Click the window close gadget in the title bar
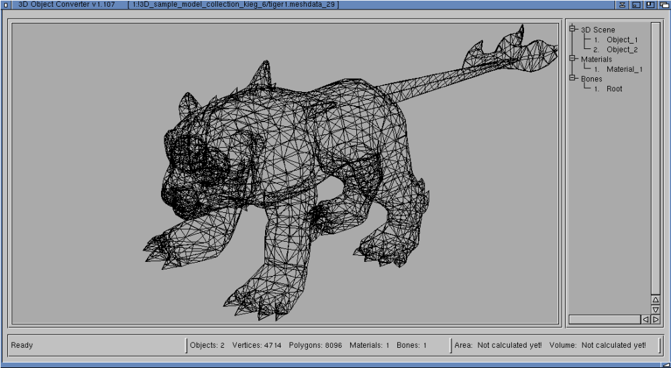Viewport: 671px width, 368px height. [5, 5]
